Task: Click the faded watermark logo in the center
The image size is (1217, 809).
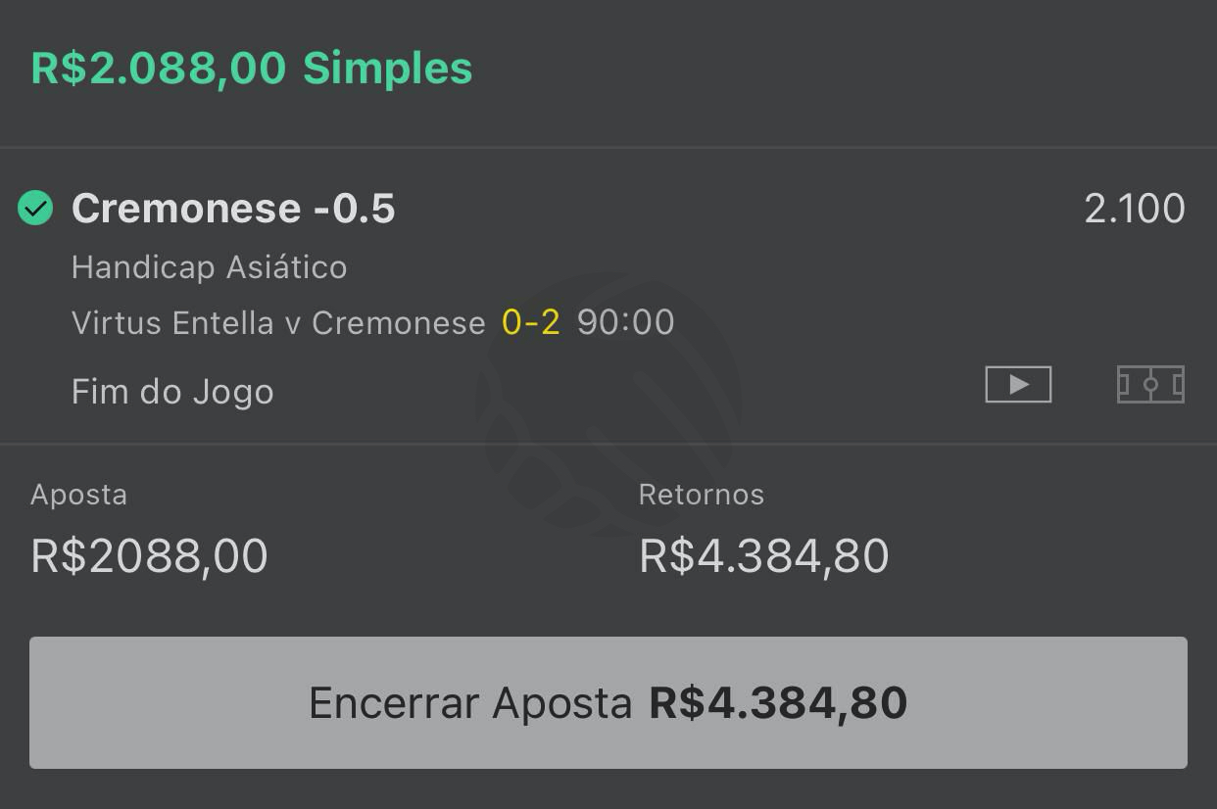Action: click(x=608, y=404)
